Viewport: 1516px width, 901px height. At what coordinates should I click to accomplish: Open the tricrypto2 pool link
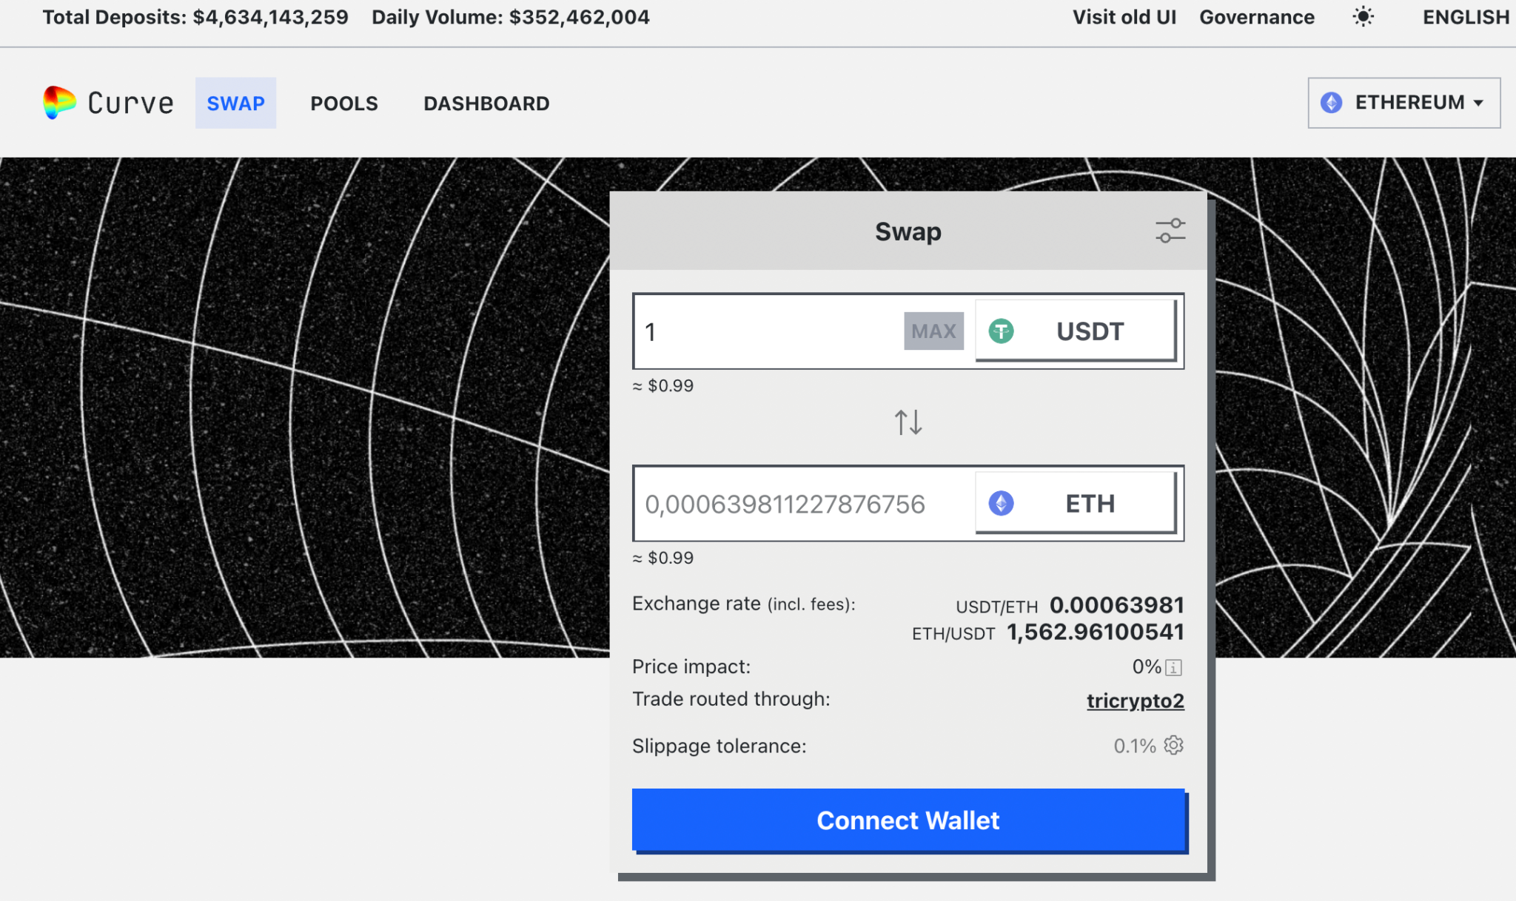tap(1136, 701)
